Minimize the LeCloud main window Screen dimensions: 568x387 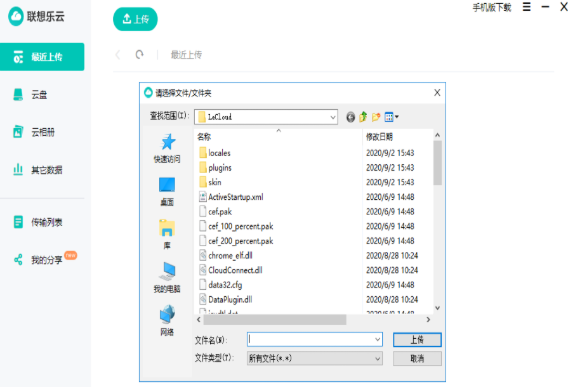pyautogui.click(x=545, y=7)
